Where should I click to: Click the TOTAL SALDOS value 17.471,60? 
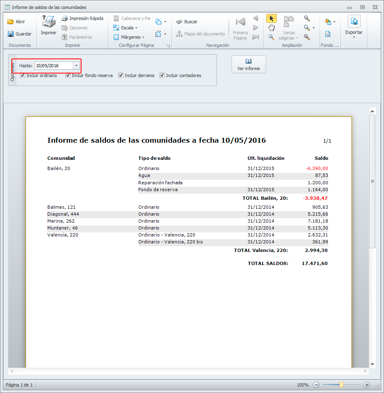click(x=315, y=263)
